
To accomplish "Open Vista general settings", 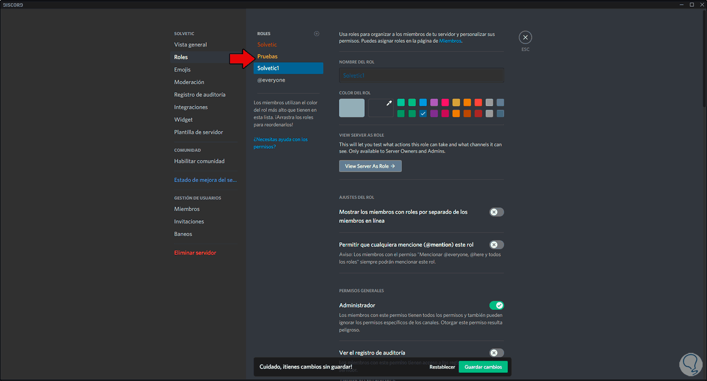I will click(x=190, y=45).
